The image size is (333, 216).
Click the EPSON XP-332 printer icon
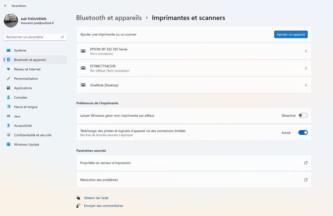click(x=83, y=51)
